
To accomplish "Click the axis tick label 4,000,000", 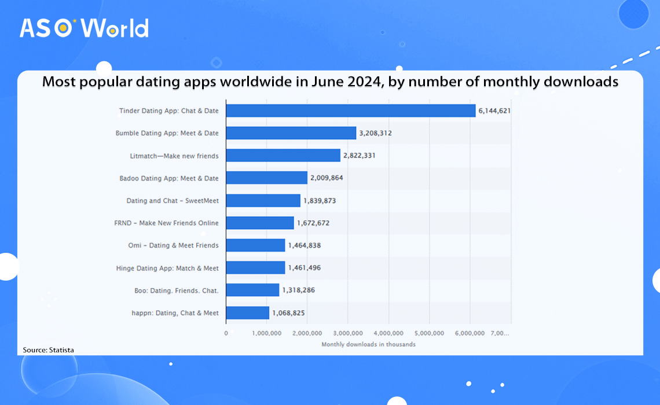I will click(x=388, y=333).
